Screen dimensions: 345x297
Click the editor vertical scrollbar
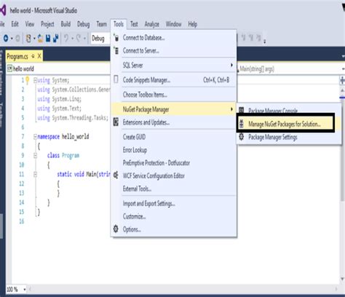coord(342,184)
